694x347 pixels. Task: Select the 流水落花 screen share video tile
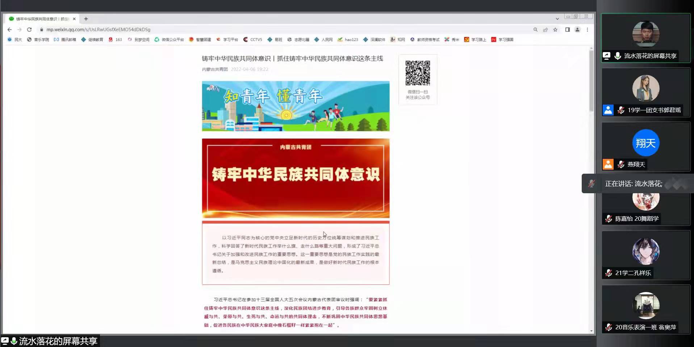point(645,38)
